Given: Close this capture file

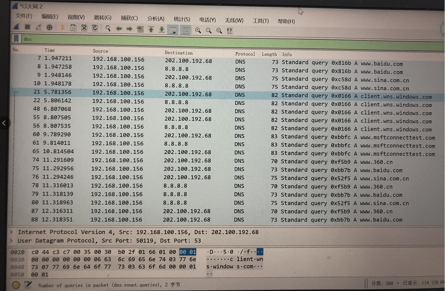Looking at the screenshot, I should coord(84,28).
